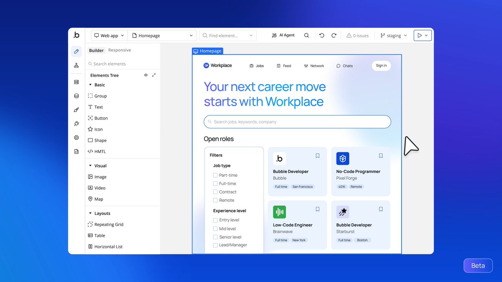Bookmark the Low-Code Engineer job card
The height and width of the screenshot is (282, 502).
pyautogui.click(x=318, y=209)
